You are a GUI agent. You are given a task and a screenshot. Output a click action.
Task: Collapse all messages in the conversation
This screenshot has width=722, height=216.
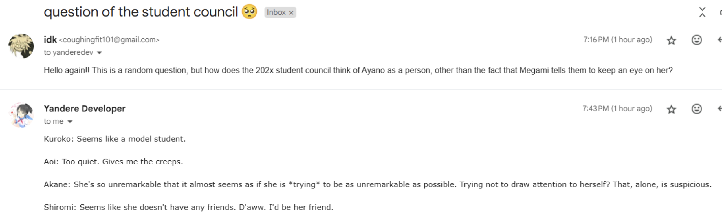point(702,12)
